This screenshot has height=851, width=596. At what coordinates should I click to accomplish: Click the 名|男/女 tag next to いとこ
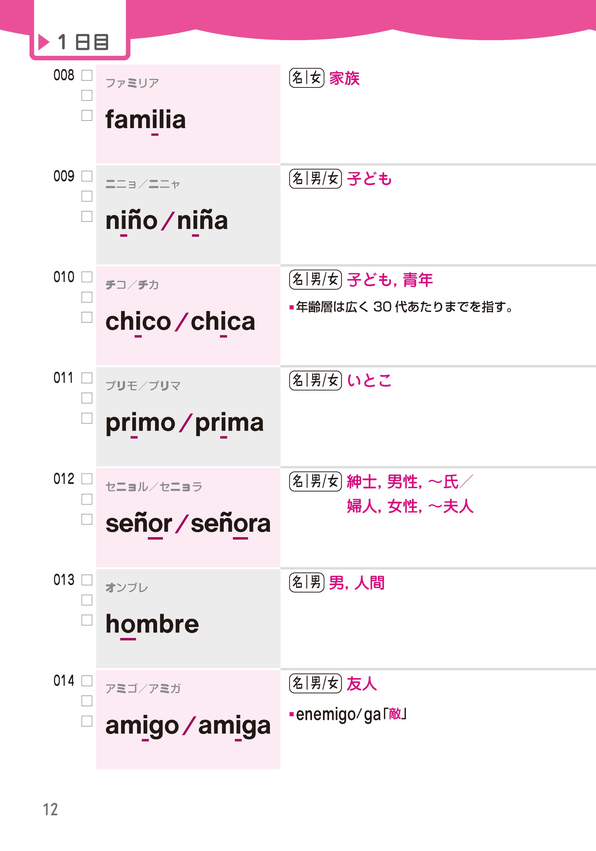coord(316,380)
